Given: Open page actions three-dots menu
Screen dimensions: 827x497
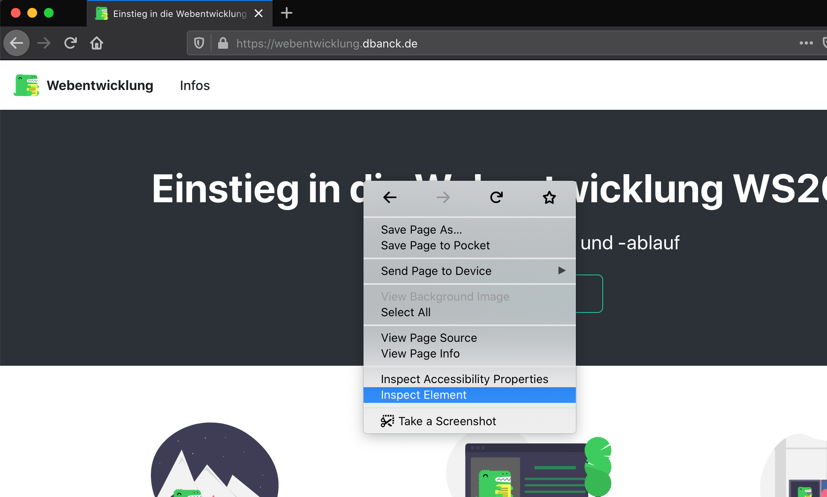Looking at the screenshot, I should pos(806,43).
